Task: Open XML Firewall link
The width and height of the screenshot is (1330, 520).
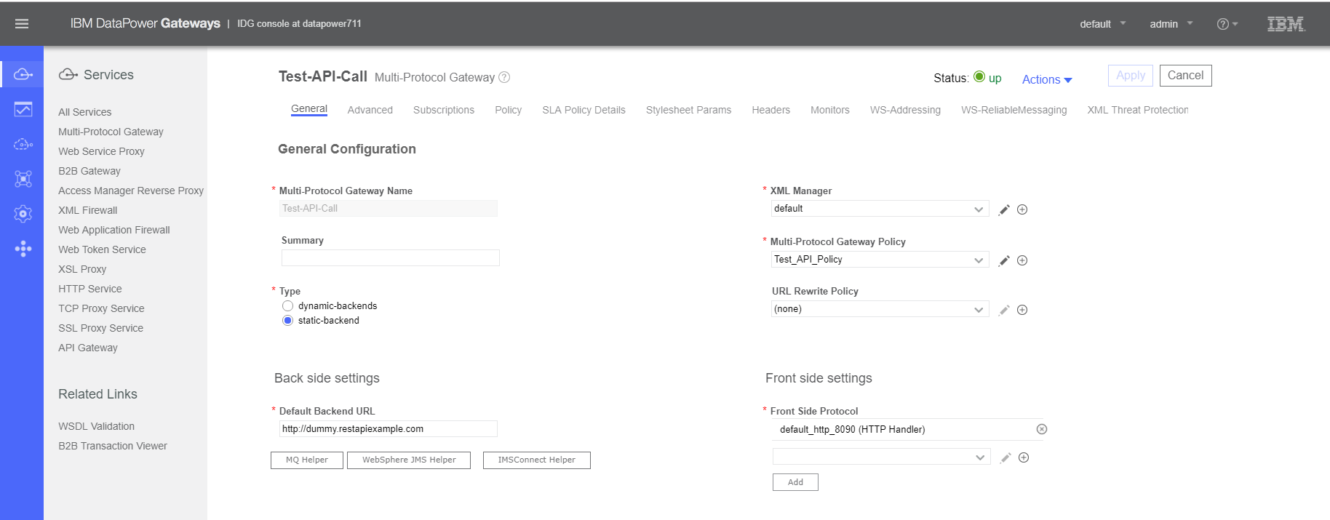Action: [87, 210]
